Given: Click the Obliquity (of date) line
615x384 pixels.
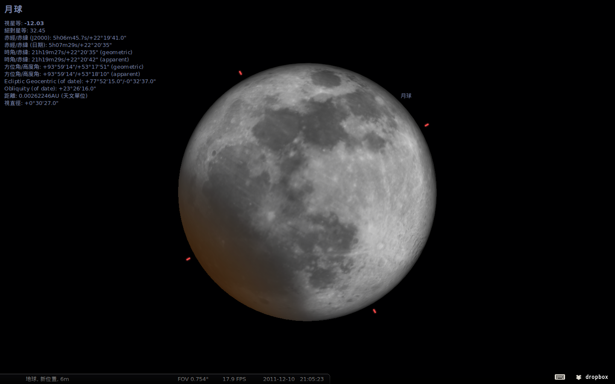Looking at the screenshot, I should point(50,89).
